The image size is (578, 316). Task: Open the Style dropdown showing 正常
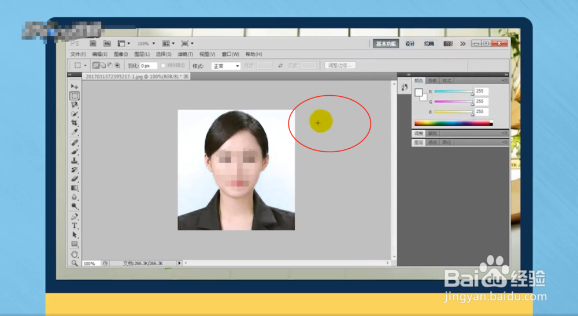pos(226,66)
